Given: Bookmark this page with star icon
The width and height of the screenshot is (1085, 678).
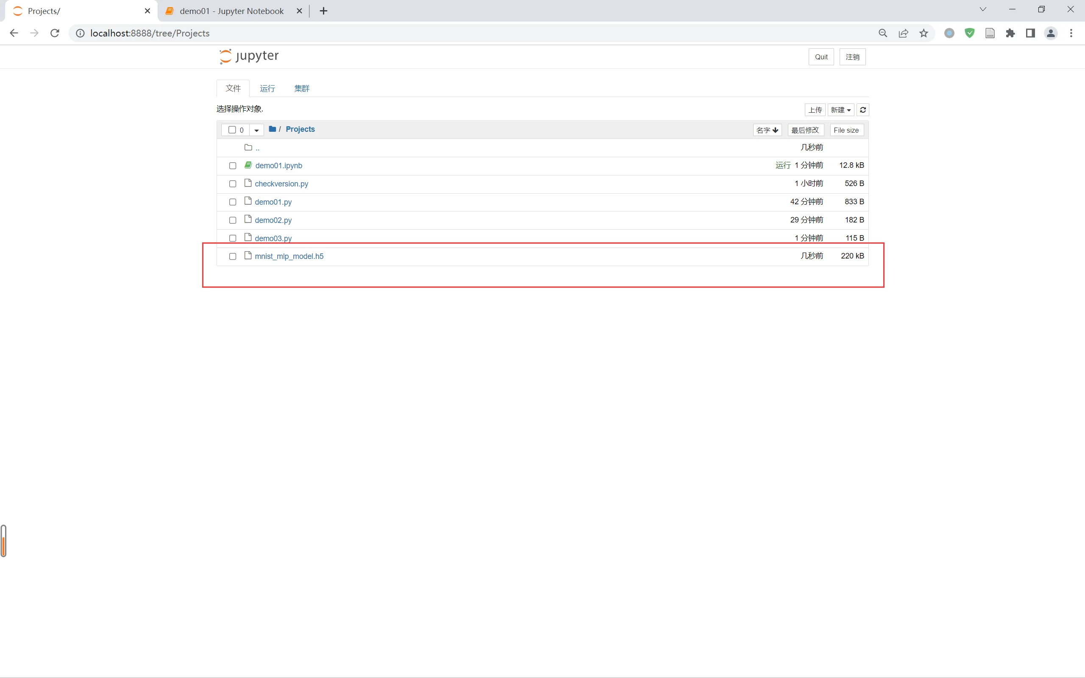Looking at the screenshot, I should coord(924,33).
